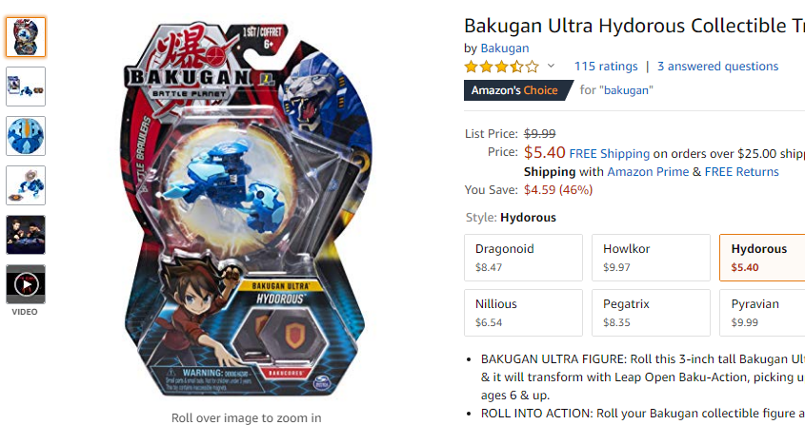
Task: Open the thumbnail of kids playing
Action: coord(26,235)
